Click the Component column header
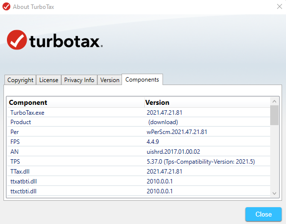Image resolution: width=286 pixels, height=224 pixels. [x=76, y=102]
